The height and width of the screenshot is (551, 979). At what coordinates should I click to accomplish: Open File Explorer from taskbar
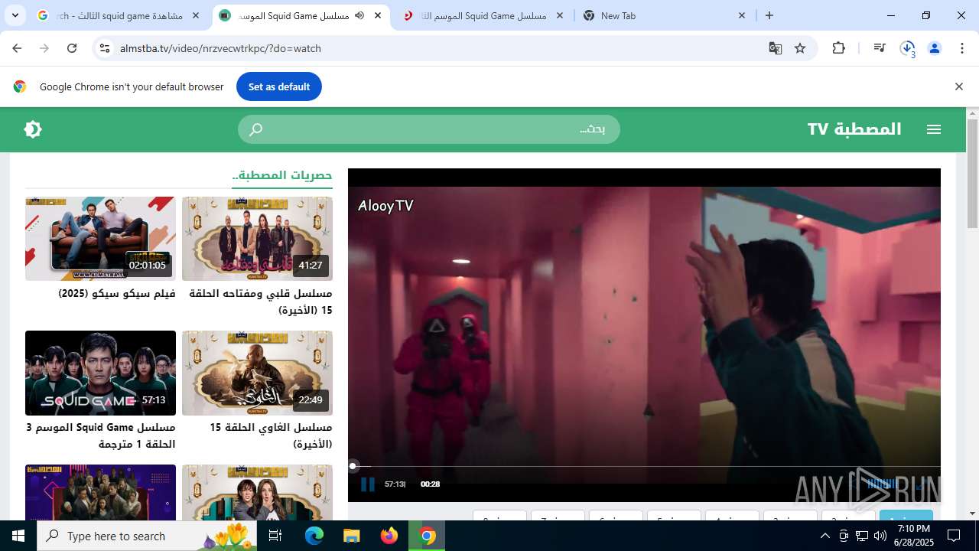[351, 536]
